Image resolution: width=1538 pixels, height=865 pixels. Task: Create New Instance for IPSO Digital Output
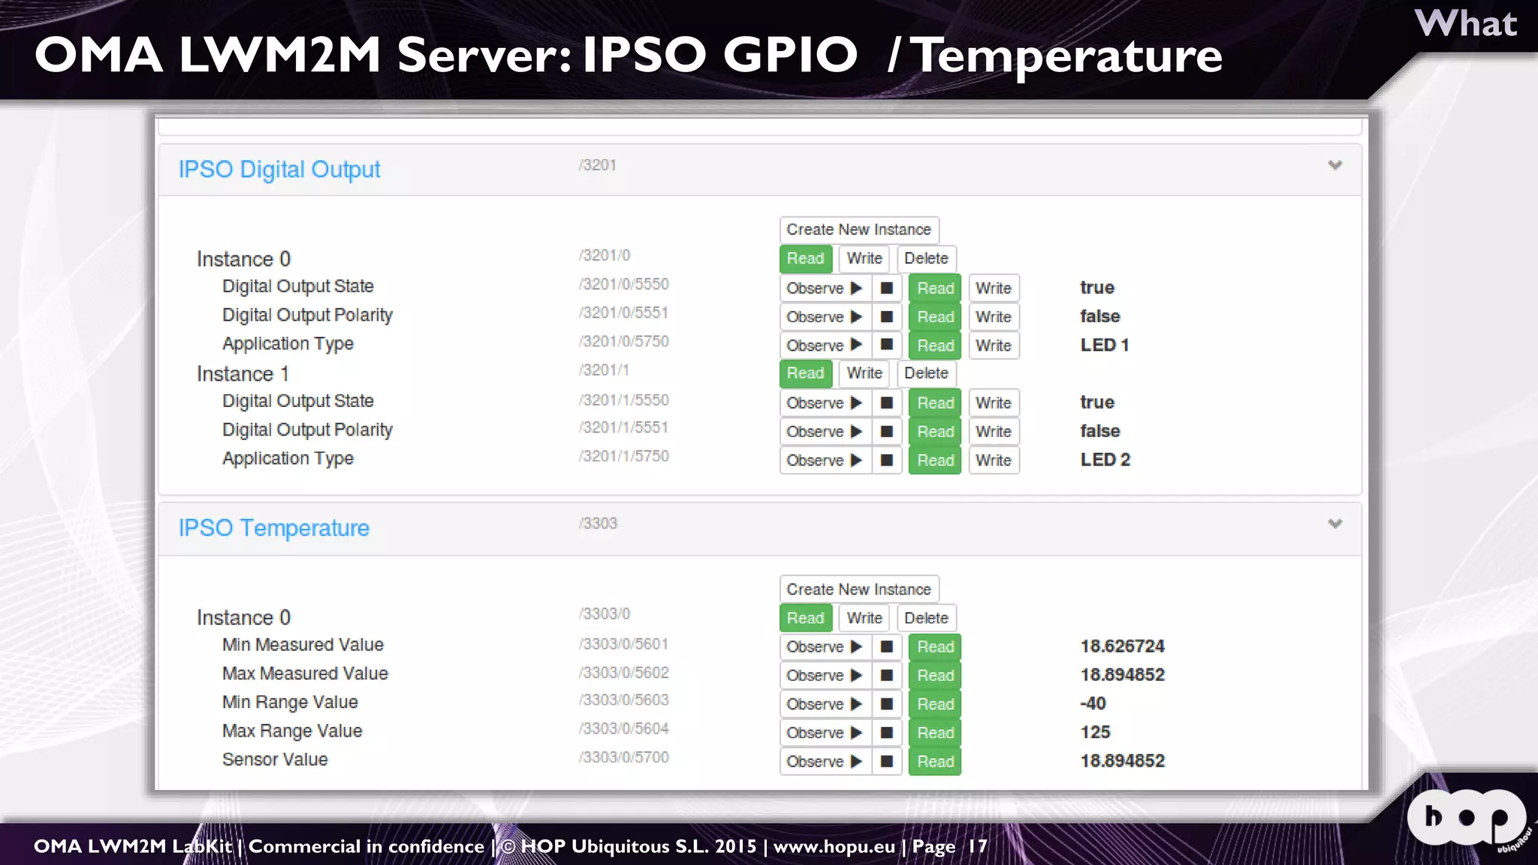859,230
